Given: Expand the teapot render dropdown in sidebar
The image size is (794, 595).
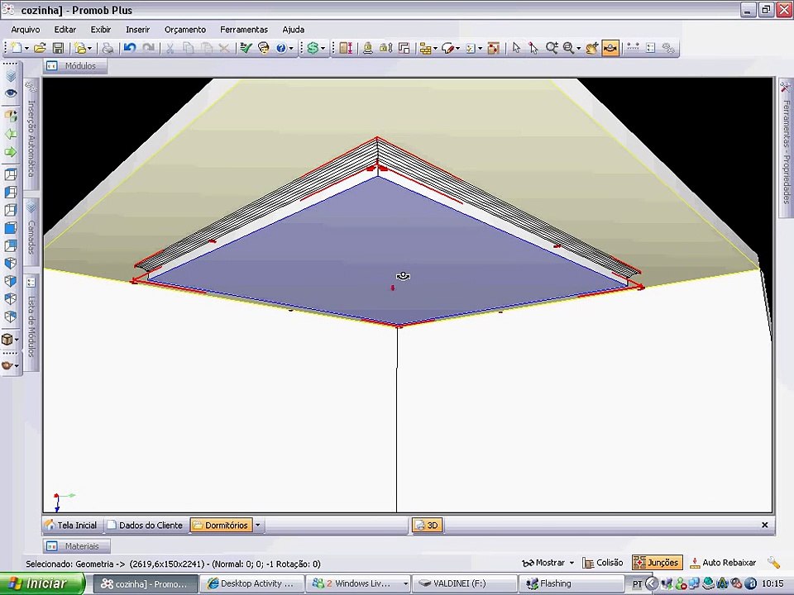Looking at the screenshot, I should pyautogui.click(x=17, y=365).
